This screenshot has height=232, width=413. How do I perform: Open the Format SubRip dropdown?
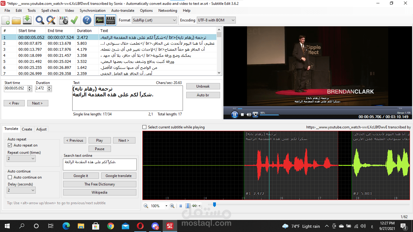pyautogui.click(x=154, y=20)
